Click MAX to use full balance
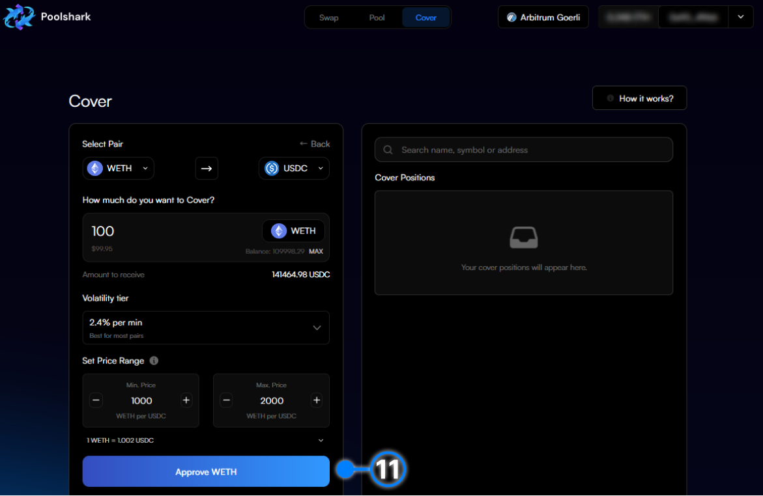Viewport: 763px width, 496px height. click(315, 251)
